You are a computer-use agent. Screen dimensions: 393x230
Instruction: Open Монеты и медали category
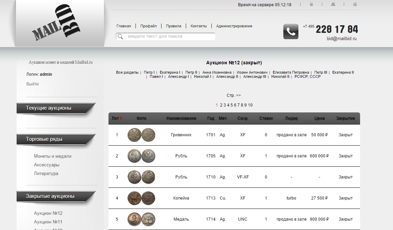point(53,156)
